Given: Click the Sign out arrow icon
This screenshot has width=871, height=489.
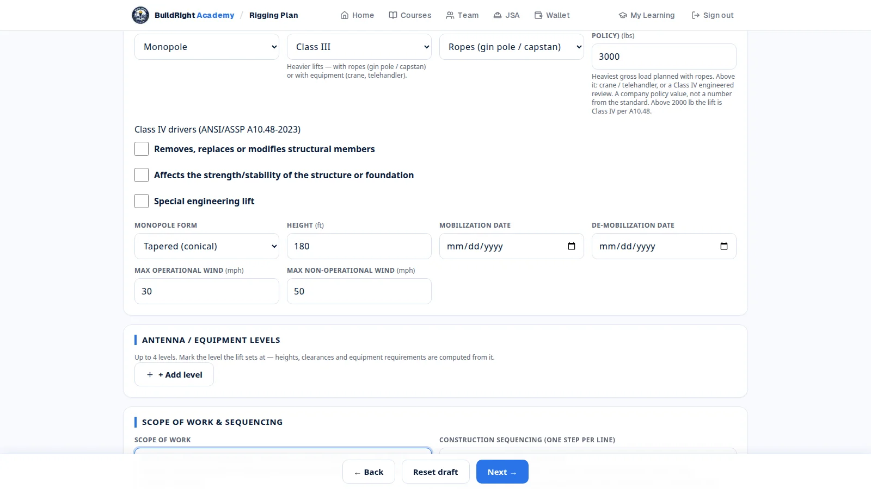Looking at the screenshot, I should (696, 15).
